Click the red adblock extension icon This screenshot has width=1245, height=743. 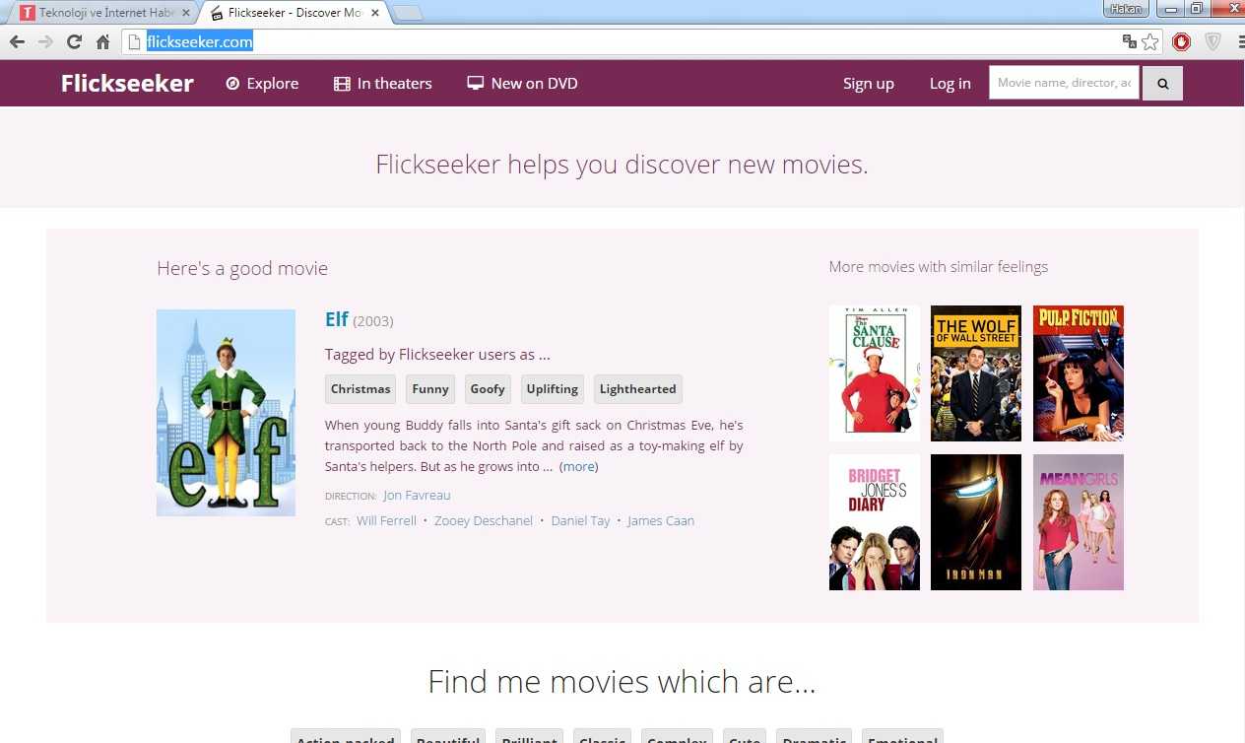point(1181,41)
